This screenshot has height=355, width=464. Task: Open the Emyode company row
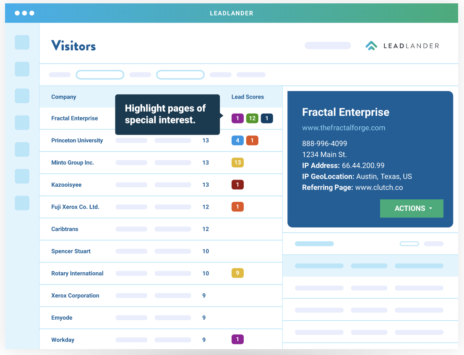[62, 318]
